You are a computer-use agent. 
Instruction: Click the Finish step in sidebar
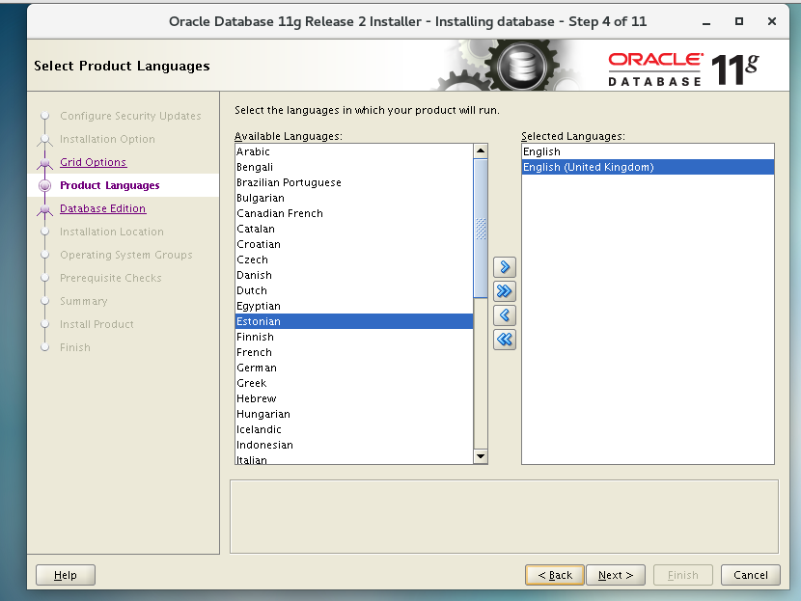(75, 347)
